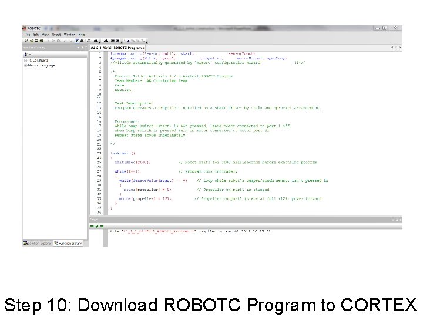Switch to the Solution Explorer tab
423x317 pixels.
(37, 244)
